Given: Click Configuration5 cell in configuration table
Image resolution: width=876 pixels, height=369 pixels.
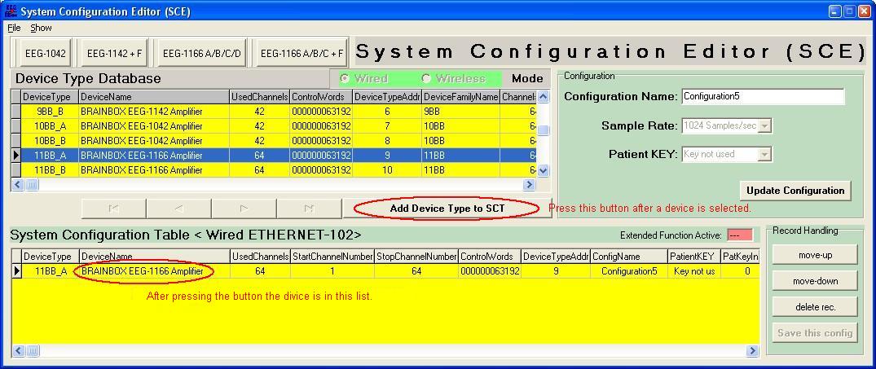Looking at the screenshot, I should coord(629,271).
